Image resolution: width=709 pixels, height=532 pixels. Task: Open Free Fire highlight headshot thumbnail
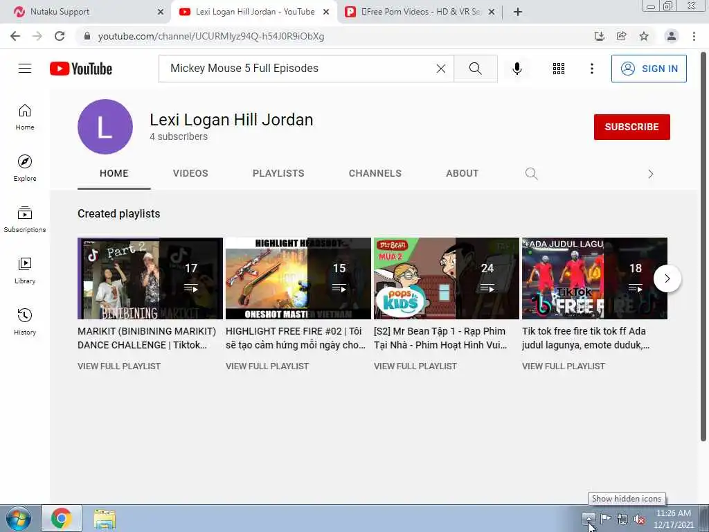(x=298, y=278)
